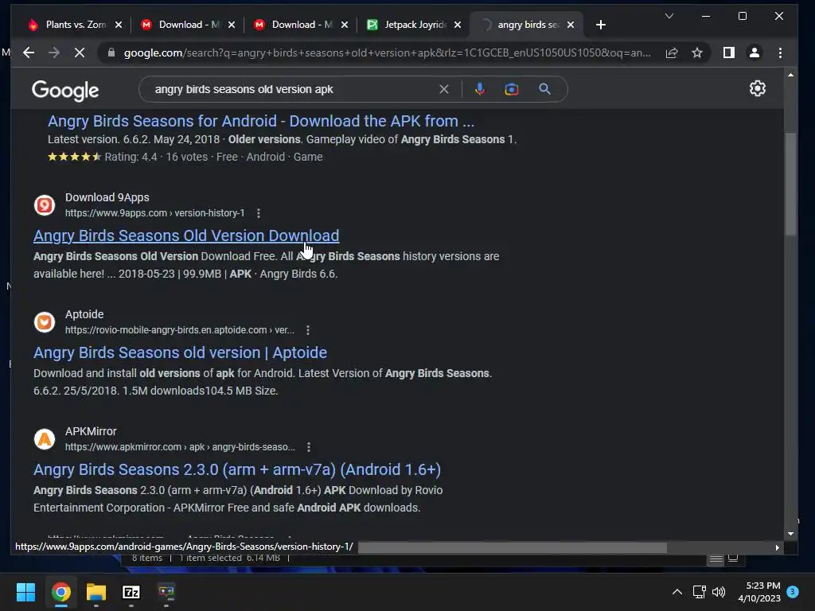Screen dimensions: 815x611
Task: Close the first Download tab
Action: (232, 25)
